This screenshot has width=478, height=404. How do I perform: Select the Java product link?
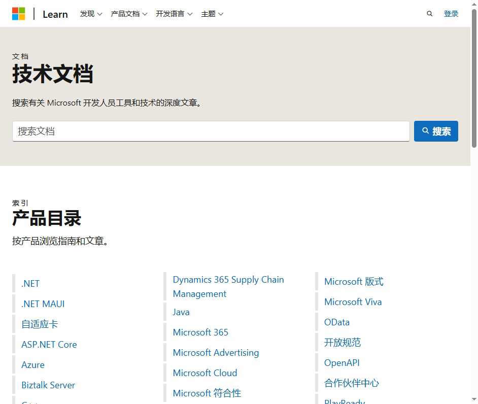tap(181, 312)
